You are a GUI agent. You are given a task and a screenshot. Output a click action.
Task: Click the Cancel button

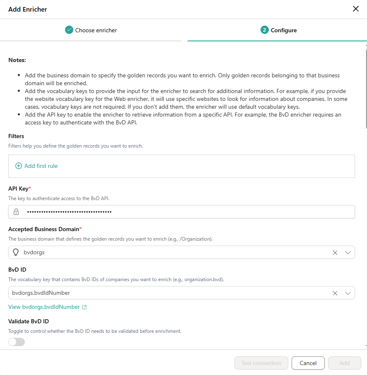click(x=308, y=363)
